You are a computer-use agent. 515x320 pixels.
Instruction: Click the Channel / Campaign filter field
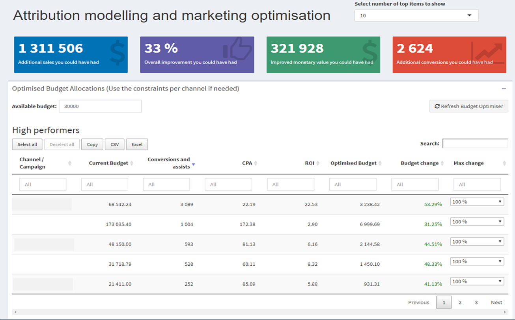point(43,184)
